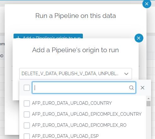155x139 pixels.
Task: Open the DELETE_V_DATA, PUBLISH_V_DATA selection box
Action: pos(76,74)
